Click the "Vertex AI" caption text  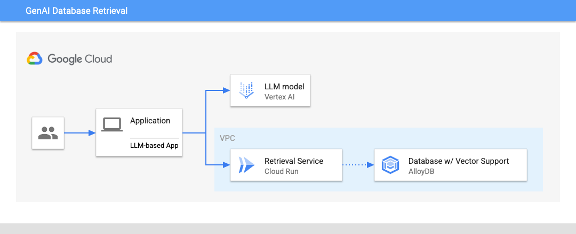[x=279, y=97]
